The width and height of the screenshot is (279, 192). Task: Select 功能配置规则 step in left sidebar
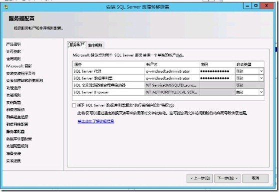17,146
